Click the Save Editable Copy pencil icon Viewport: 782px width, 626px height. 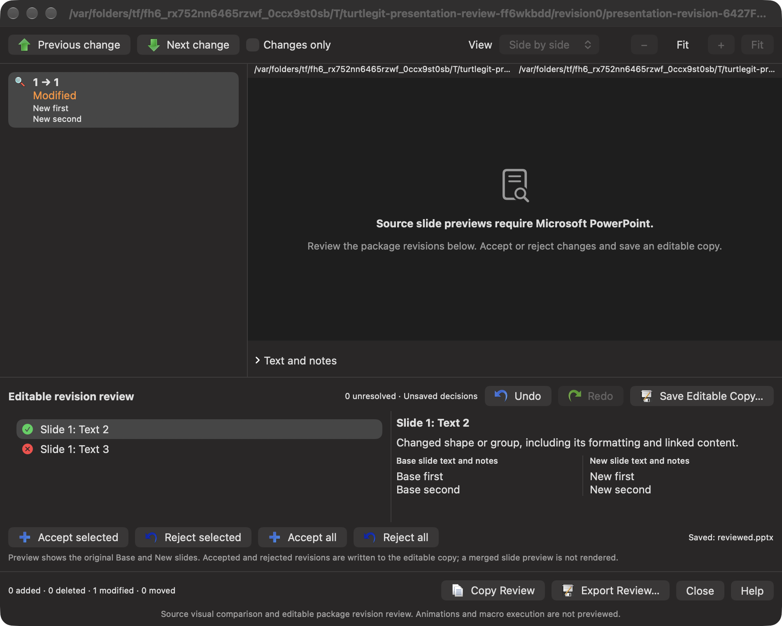647,396
